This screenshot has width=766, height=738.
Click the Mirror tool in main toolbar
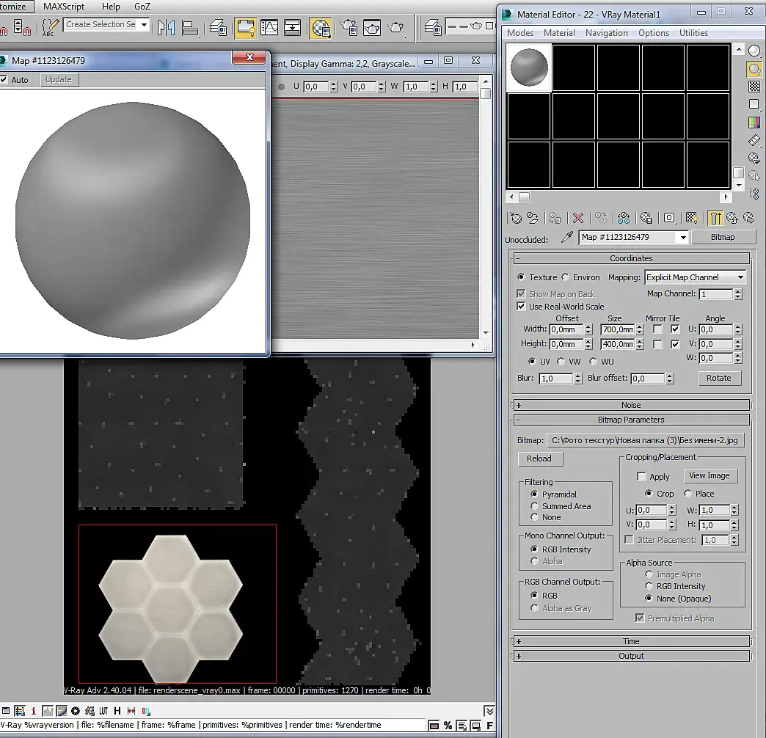click(167, 28)
